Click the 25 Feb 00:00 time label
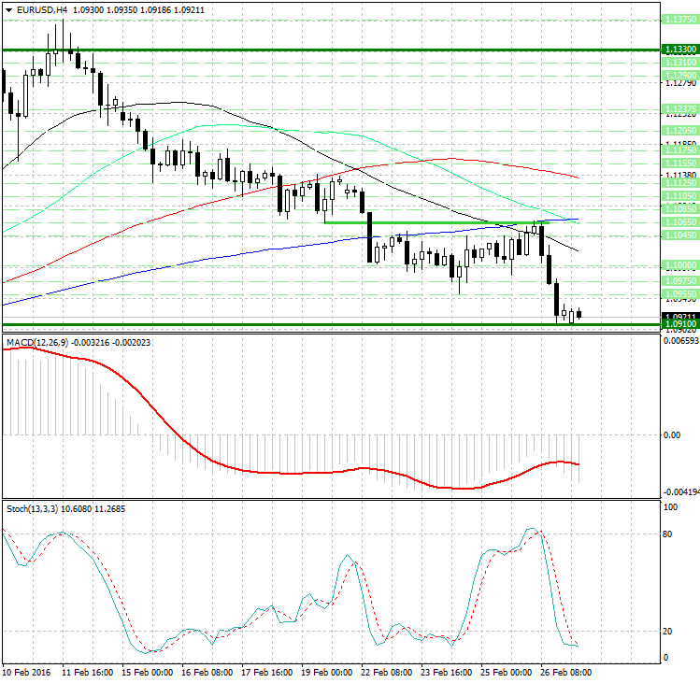700x683 pixels. tap(507, 673)
